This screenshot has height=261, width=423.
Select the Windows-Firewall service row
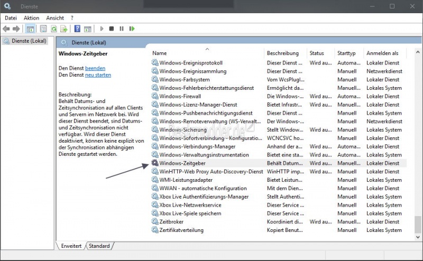tap(180, 96)
